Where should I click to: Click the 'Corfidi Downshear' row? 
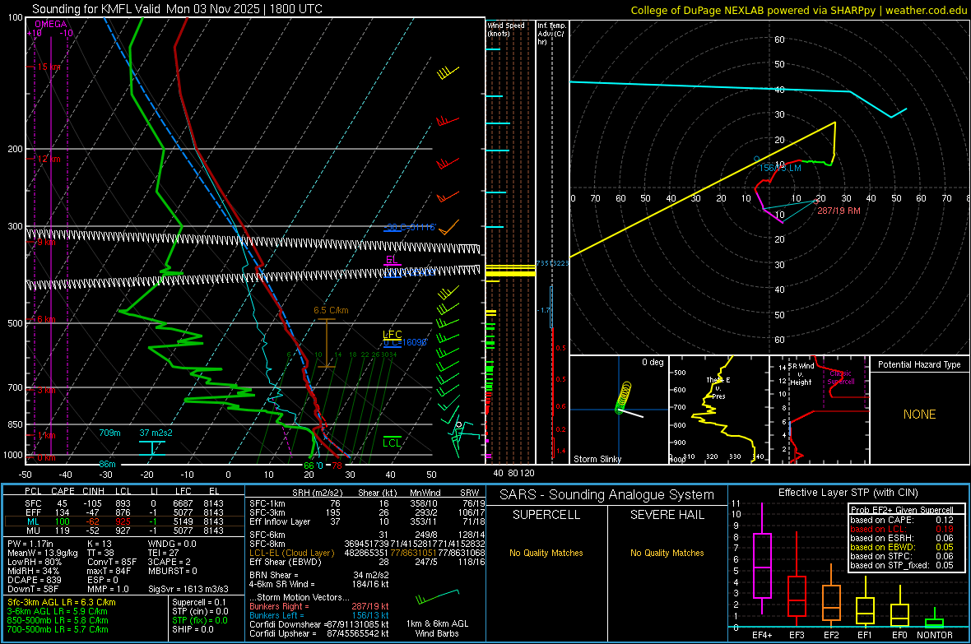click(x=319, y=624)
